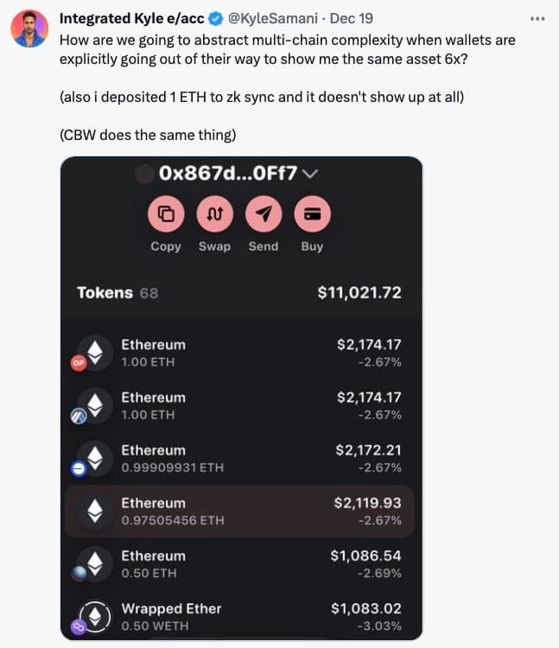The height and width of the screenshot is (648, 559).
Task: Open the Integrated Kyle e/acc display name
Action: pos(132,19)
